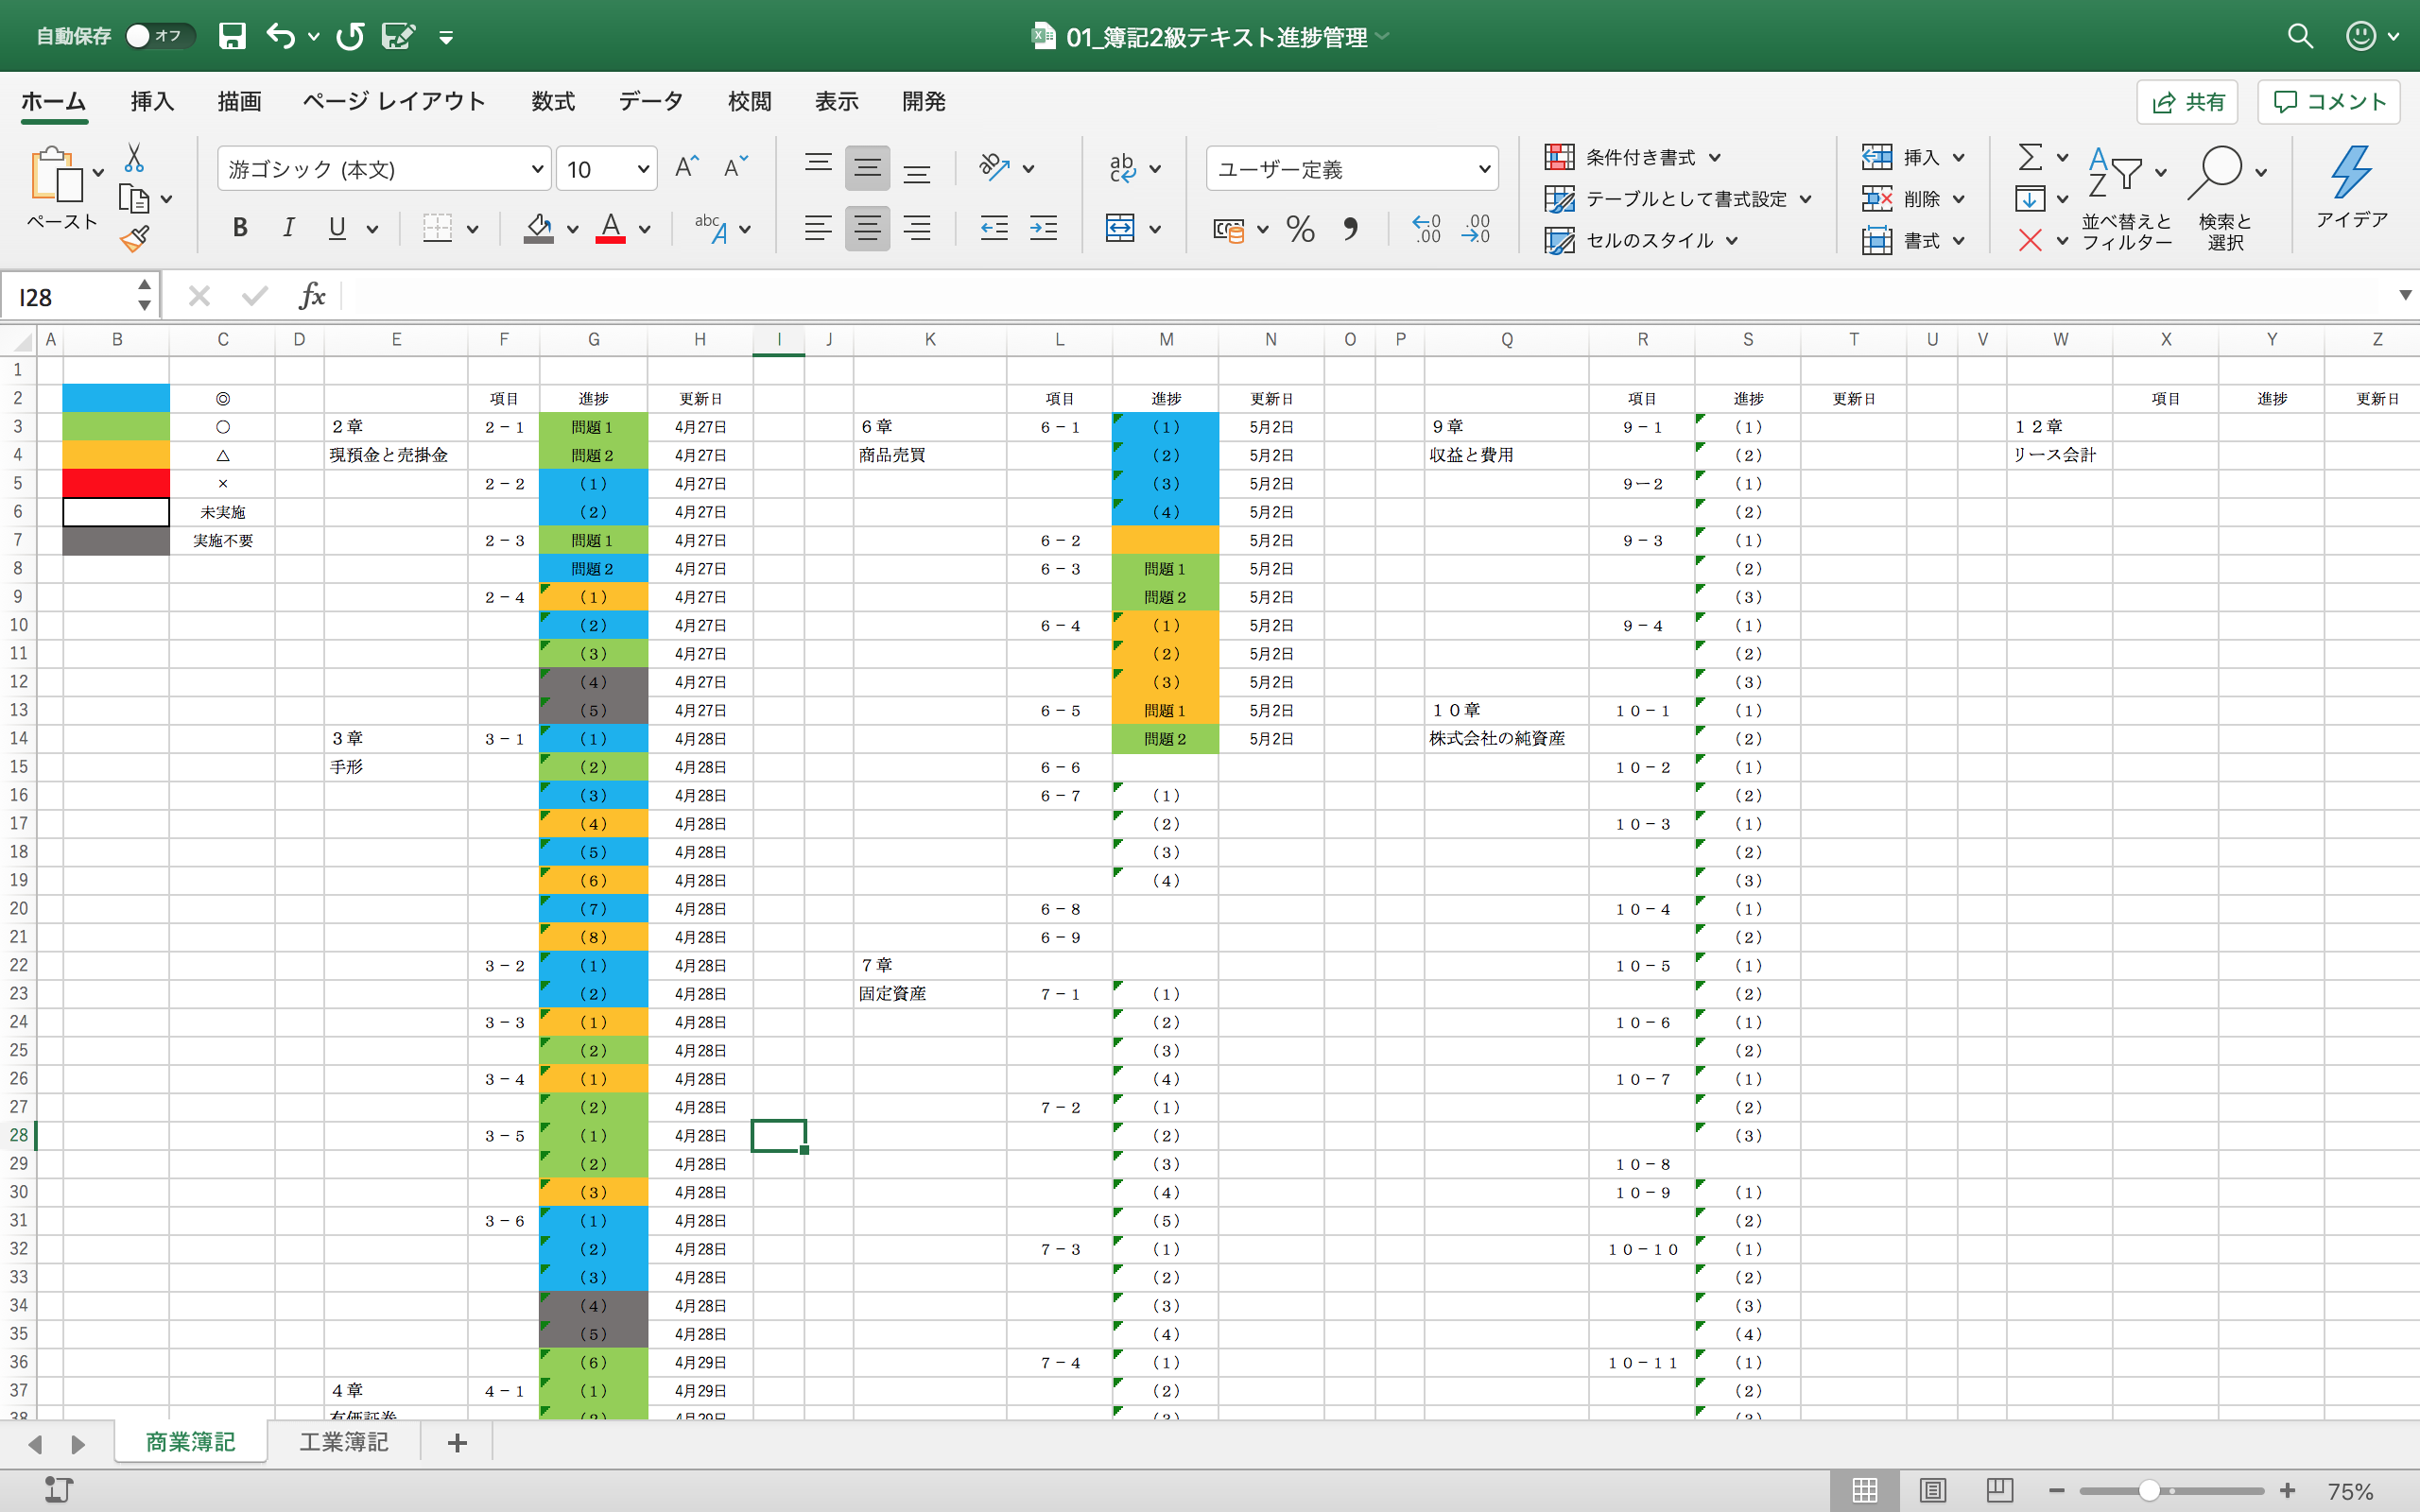Toggle horizontal center alignment
This screenshot has width=2420, height=1512.
[x=867, y=228]
